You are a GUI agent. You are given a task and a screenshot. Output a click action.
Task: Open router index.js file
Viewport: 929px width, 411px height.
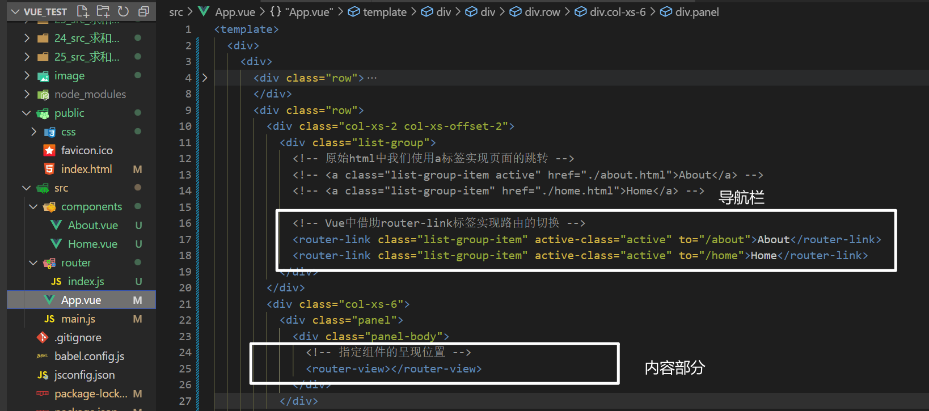[x=86, y=281]
